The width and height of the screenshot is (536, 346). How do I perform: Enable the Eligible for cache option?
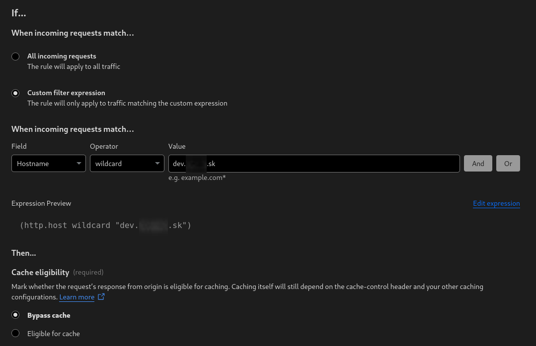[x=16, y=334]
